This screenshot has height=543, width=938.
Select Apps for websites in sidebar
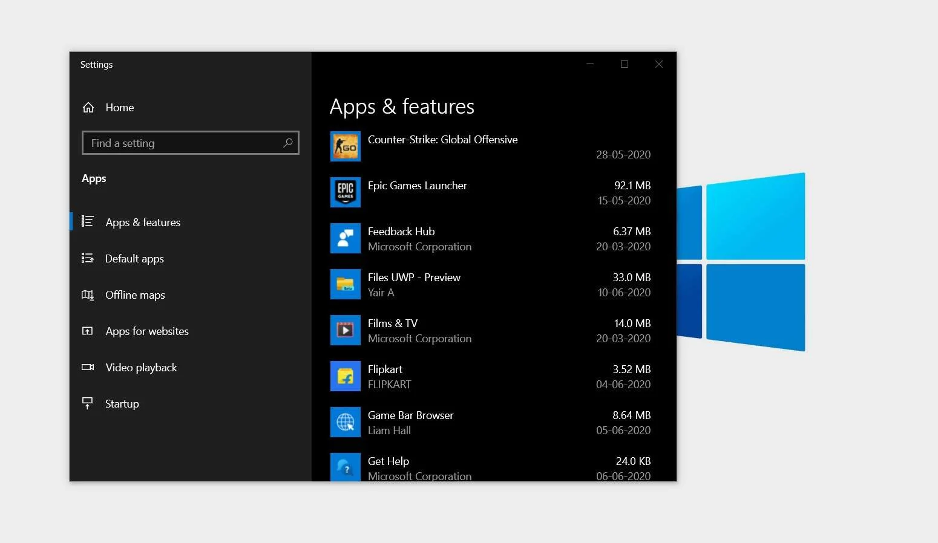147,331
